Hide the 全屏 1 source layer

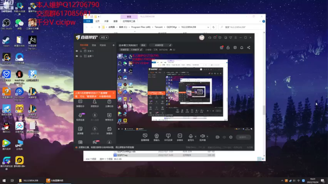(77, 56)
